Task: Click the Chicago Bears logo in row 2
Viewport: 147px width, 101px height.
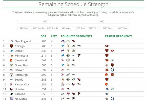Action: click(11, 46)
